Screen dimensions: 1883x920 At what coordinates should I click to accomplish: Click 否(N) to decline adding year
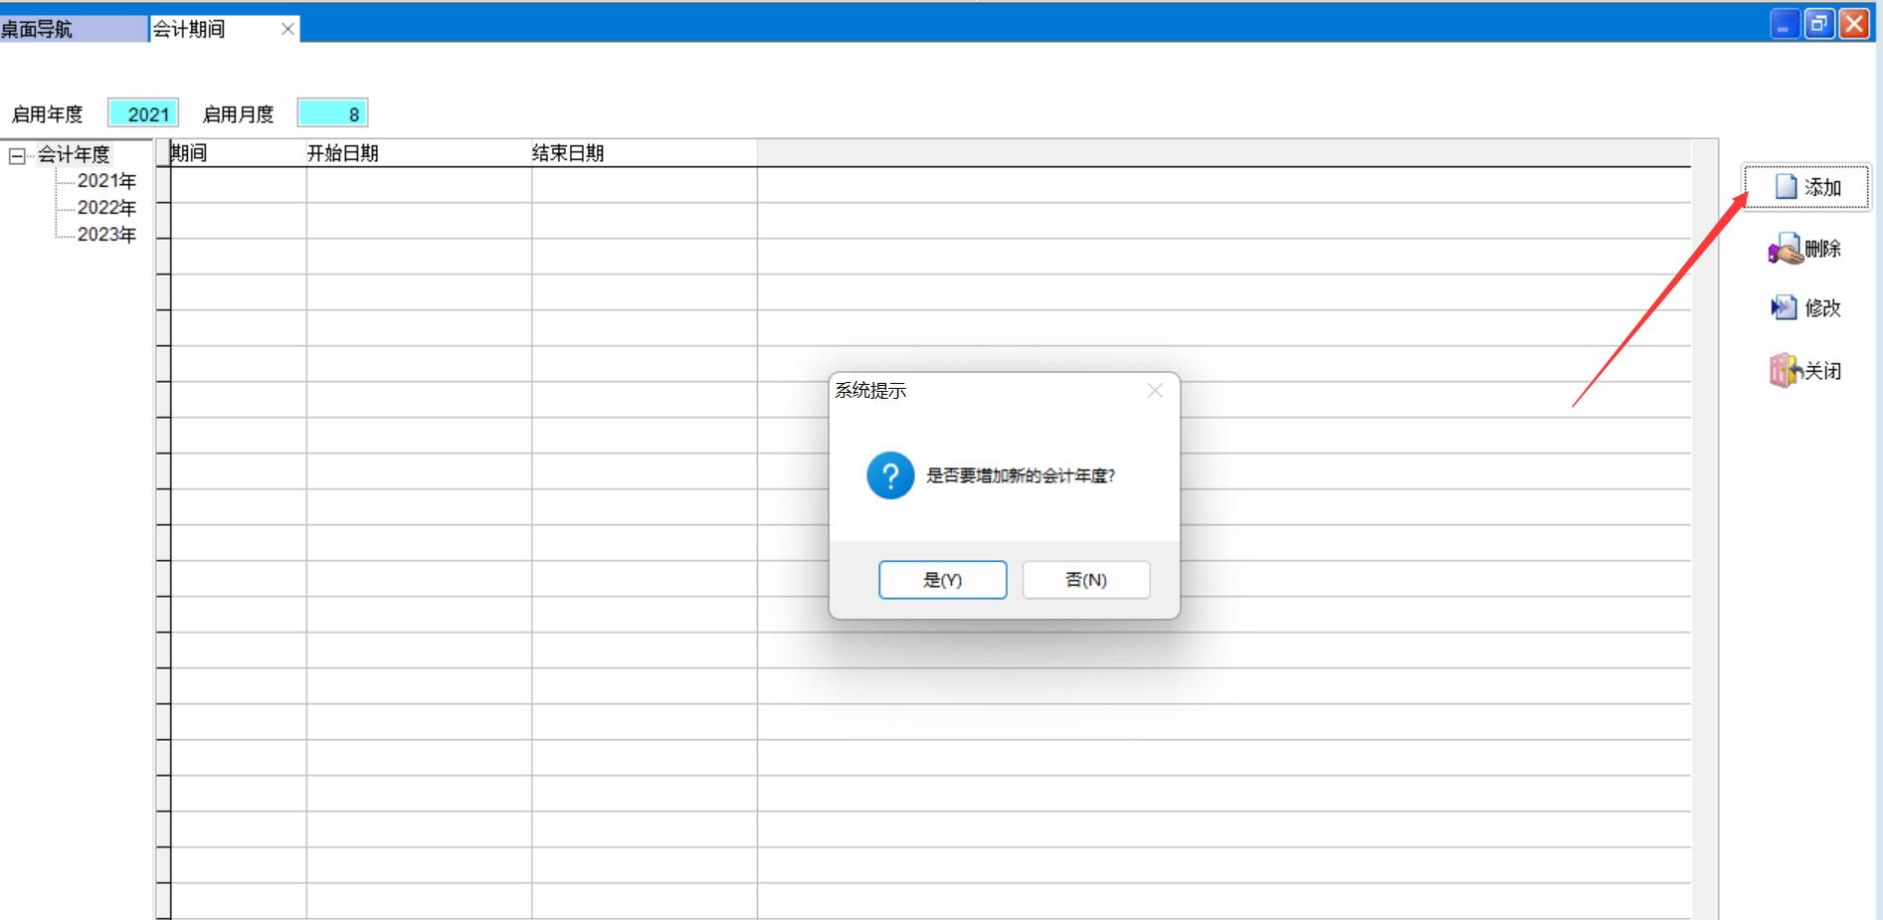1085,580
